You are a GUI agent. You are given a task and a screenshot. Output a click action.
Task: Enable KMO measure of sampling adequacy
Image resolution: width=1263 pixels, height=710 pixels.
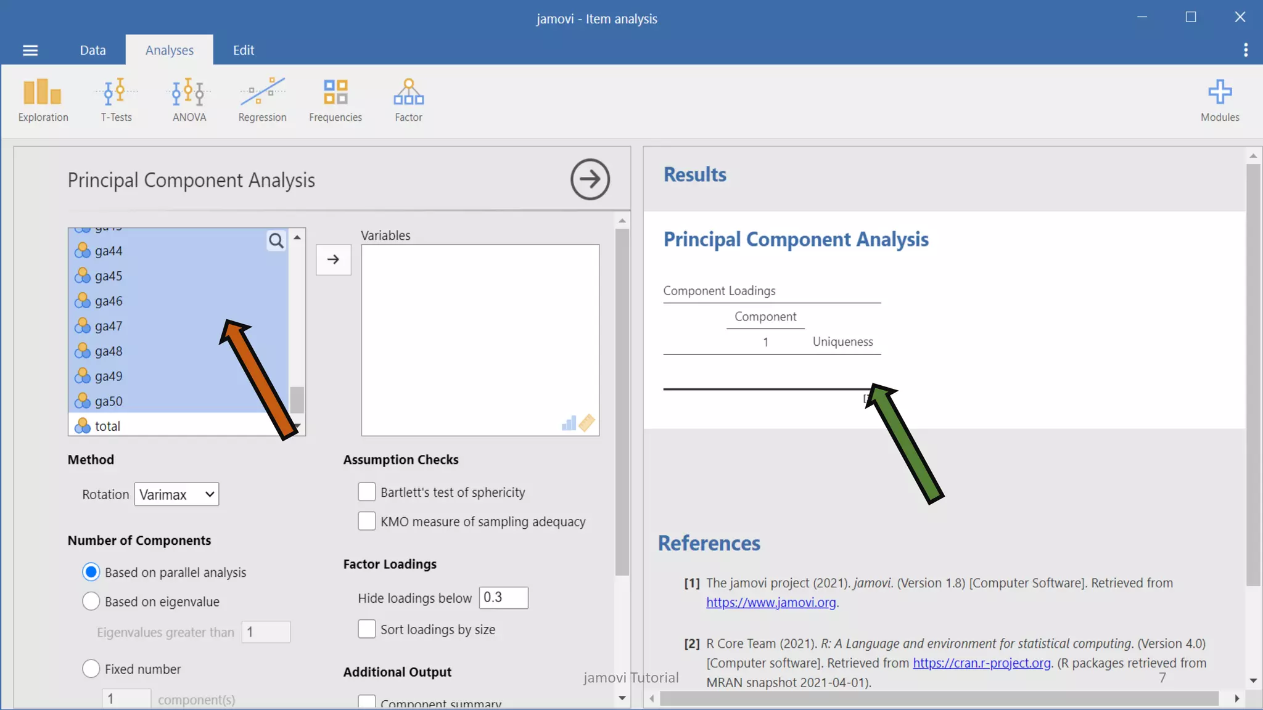367,521
